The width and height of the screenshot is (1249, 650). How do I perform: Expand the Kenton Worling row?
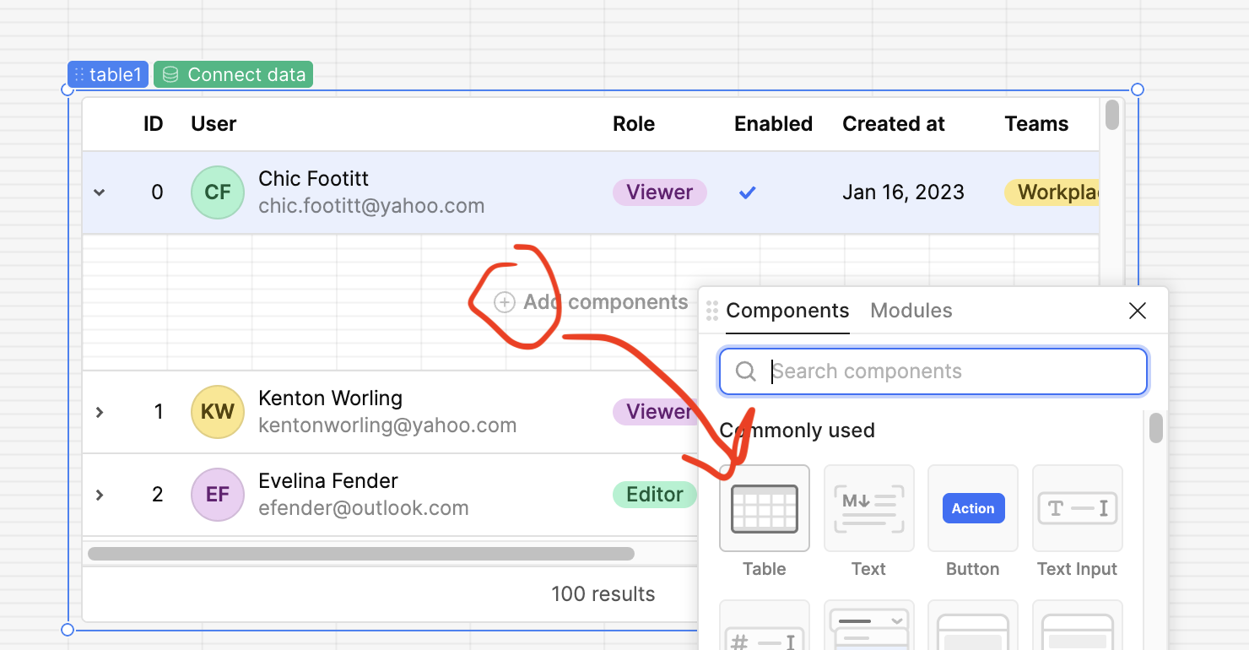[x=100, y=412]
